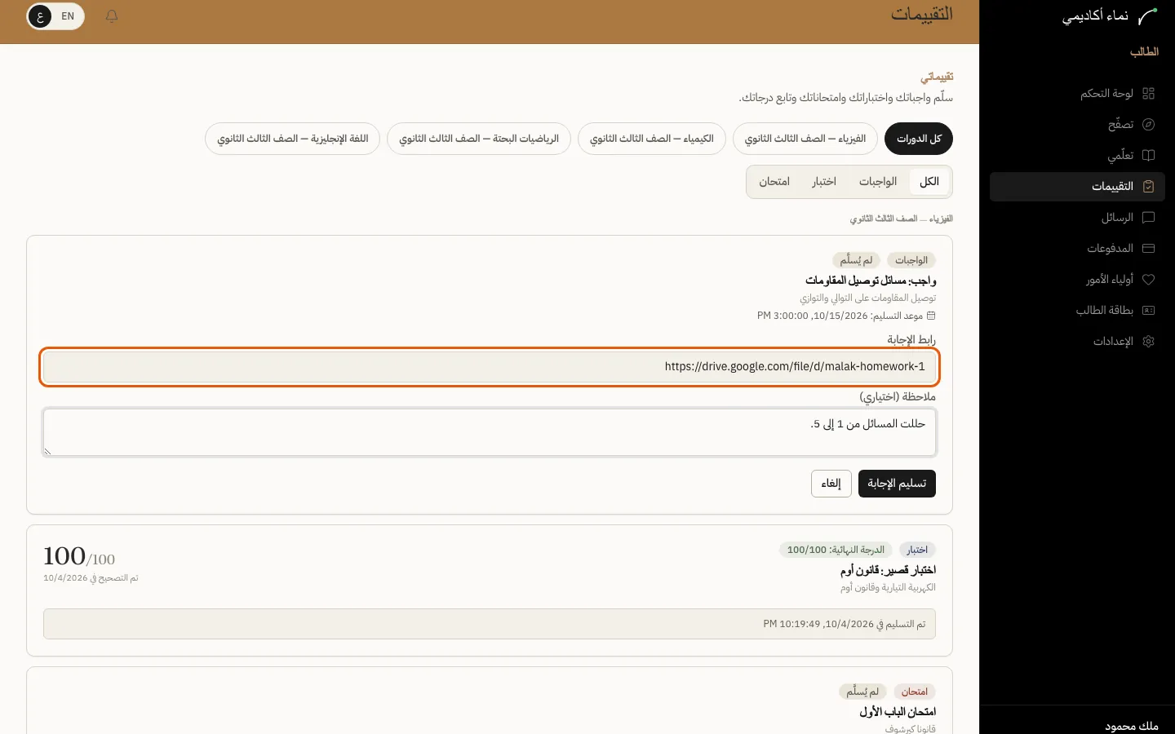The height and width of the screenshot is (734, 1175).
Task: Switch language to EN
Action: click(x=68, y=16)
